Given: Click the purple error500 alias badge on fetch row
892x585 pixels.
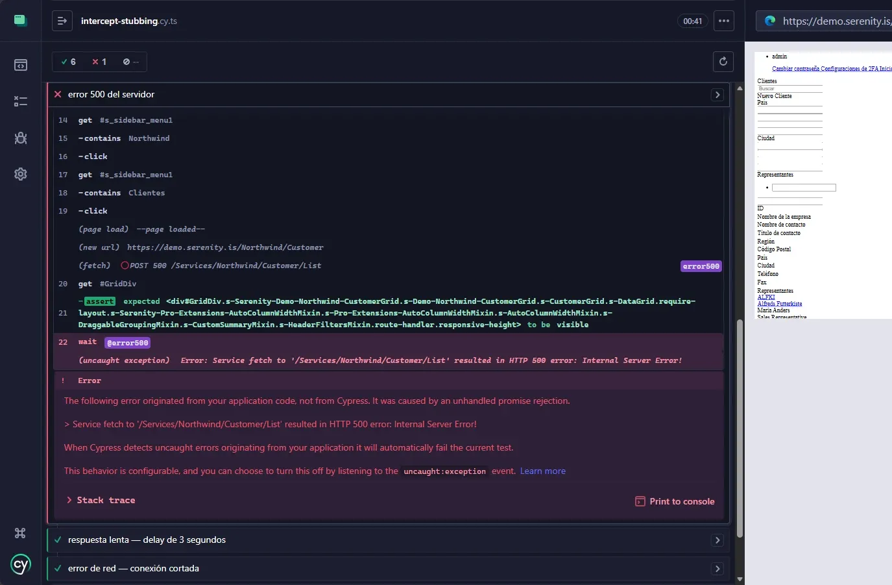Looking at the screenshot, I should pyautogui.click(x=701, y=266).
